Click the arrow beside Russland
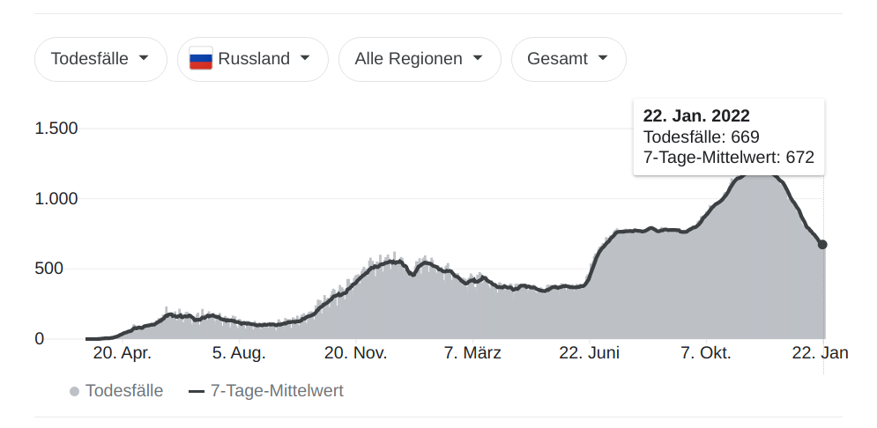The height and width of the screenshot is (428, 877). point(305,59)
